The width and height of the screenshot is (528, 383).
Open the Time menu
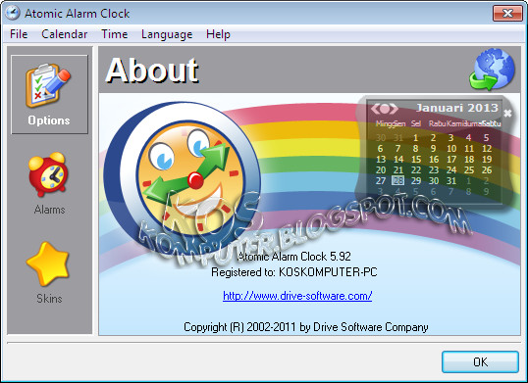[115, 34]
